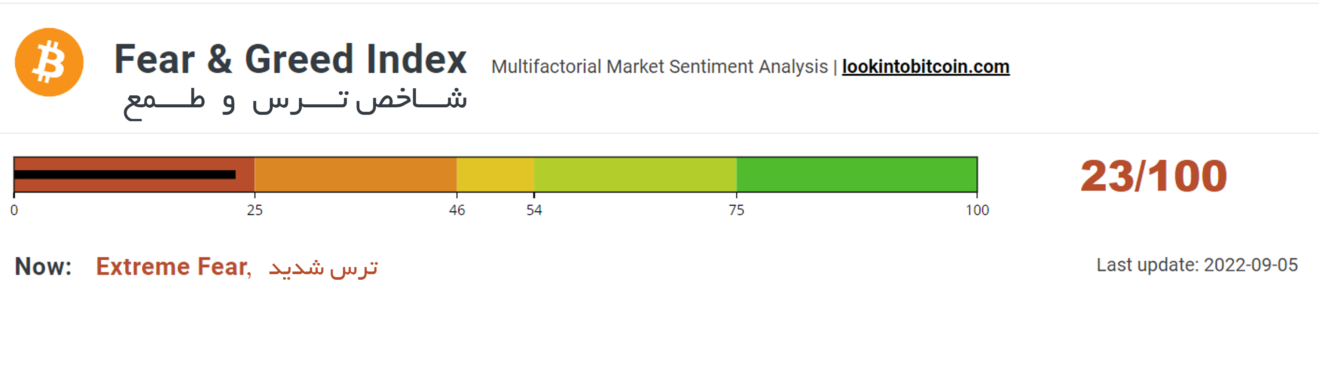
Task: Open the lookintobitcoin.com link
Action: [926, 67]
